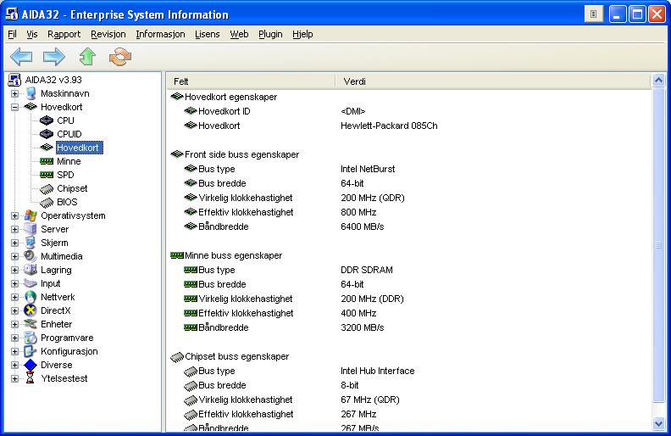Expand the Multimedia tree node
Viewport: 671px width, 436px height.
[x=14, y=256]
